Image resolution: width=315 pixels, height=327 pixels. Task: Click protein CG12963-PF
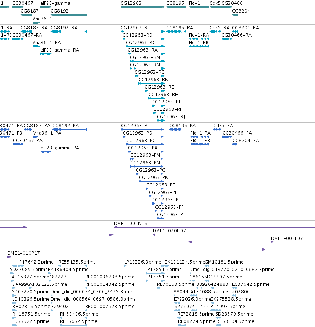pyautogui.click(x=159, y=211)
